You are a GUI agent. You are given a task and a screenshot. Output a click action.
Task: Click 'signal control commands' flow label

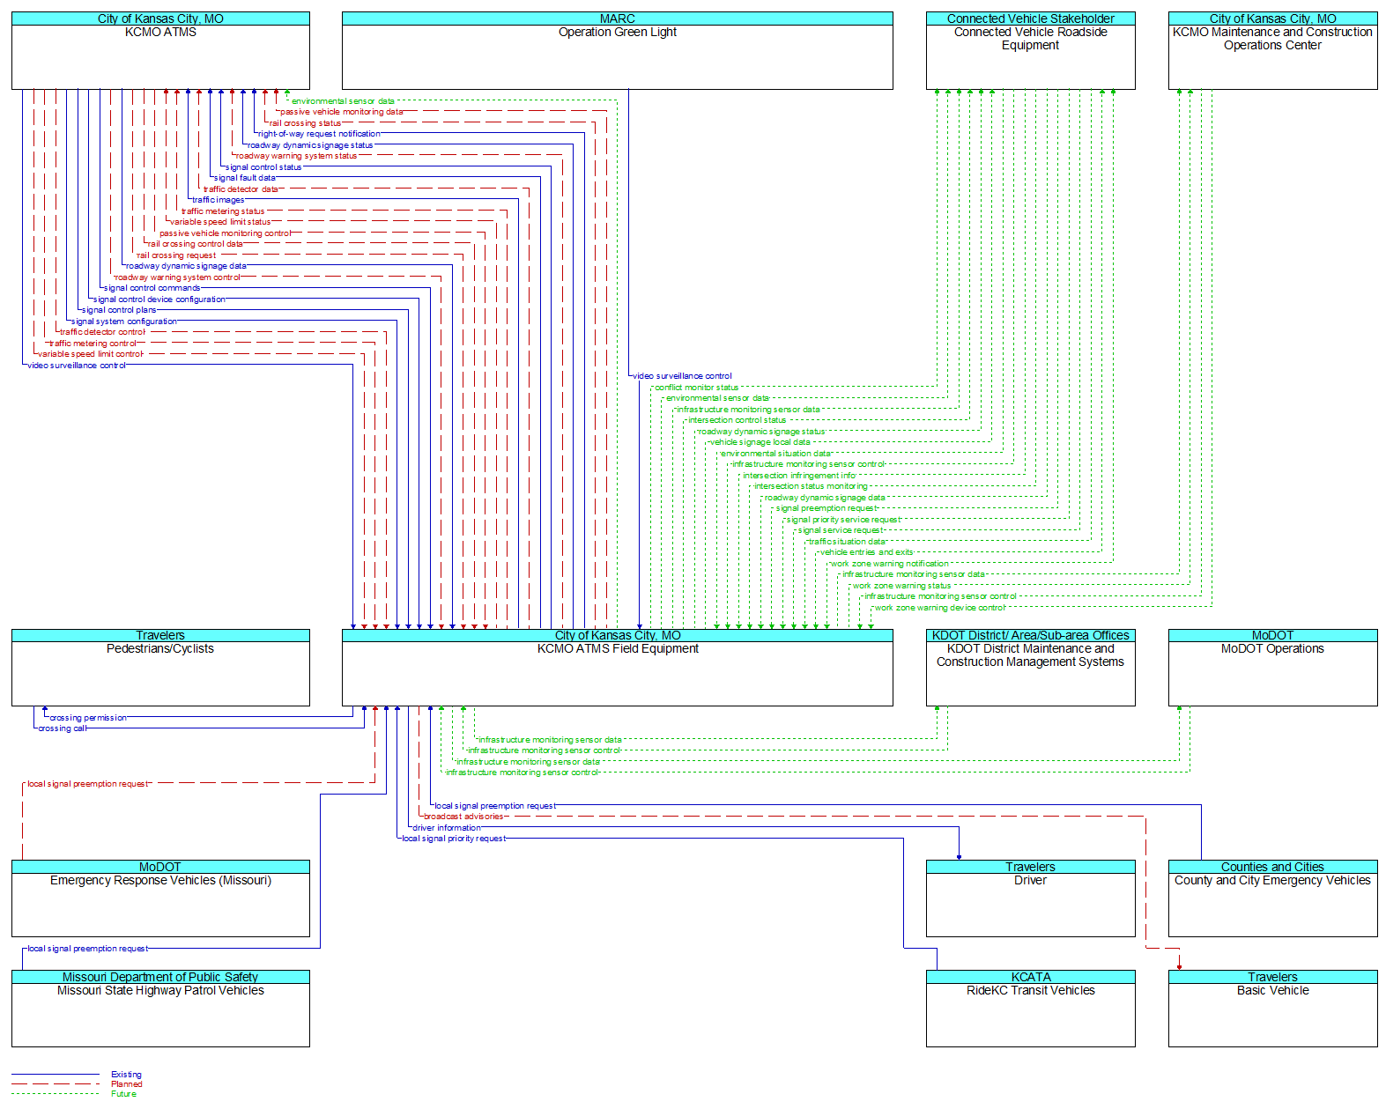[152, 288]
